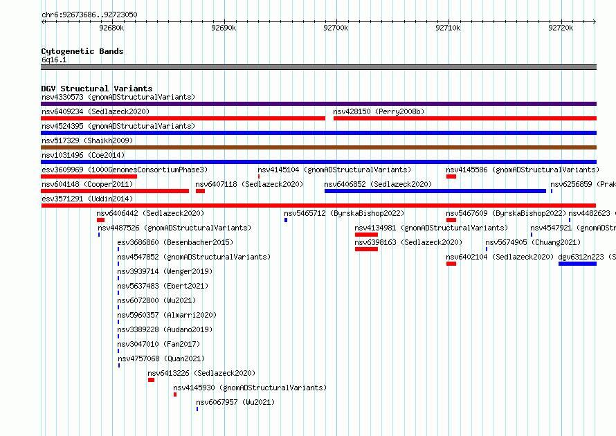Screen dimensions: 616x436
Task: Click the 6q16.1 band name text
Action: click(x=54, y=60)
